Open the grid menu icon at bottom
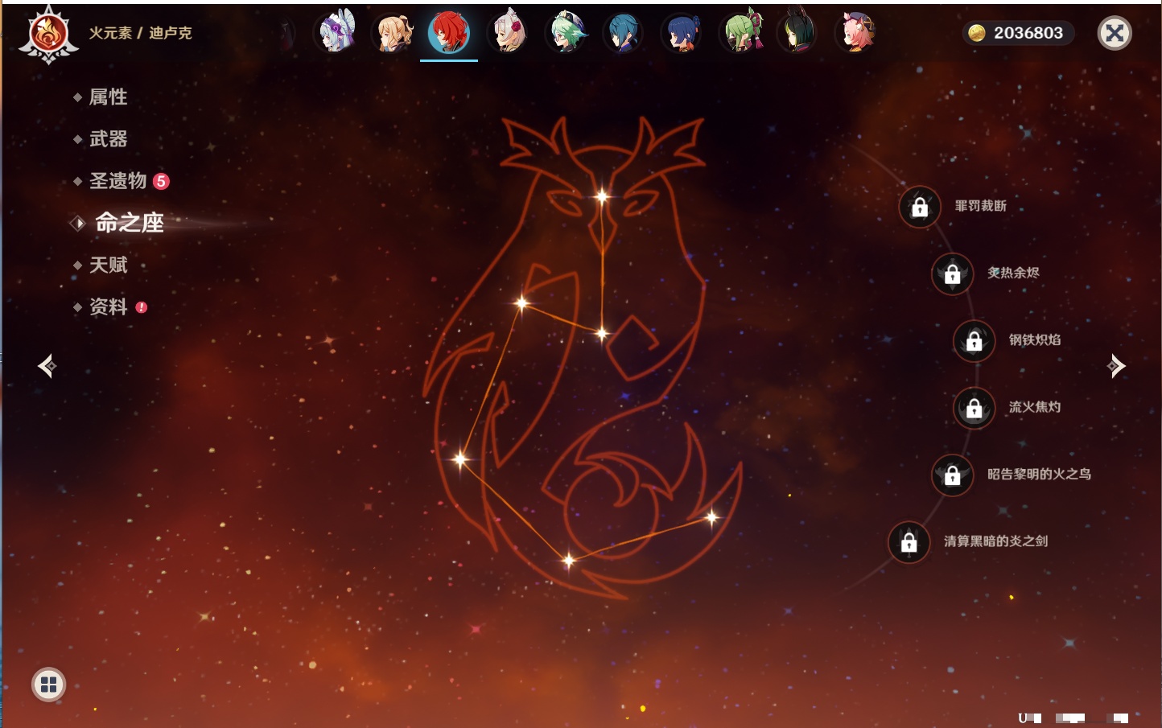Image resolution: width=1162 pixels, height=728 pixels. pyautogui.click(x=48, y=685)
